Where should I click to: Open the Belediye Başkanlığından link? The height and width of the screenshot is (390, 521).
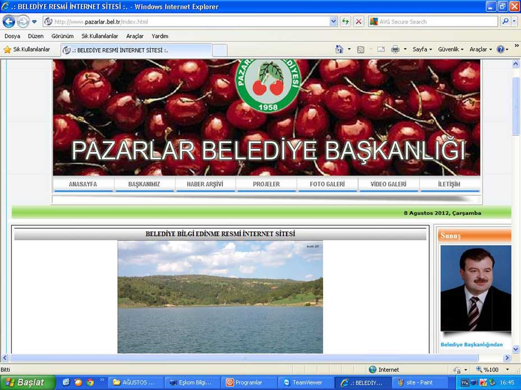point(472,344)
